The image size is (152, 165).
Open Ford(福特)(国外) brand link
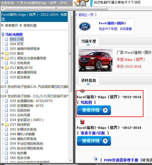[x=112, y=23]
